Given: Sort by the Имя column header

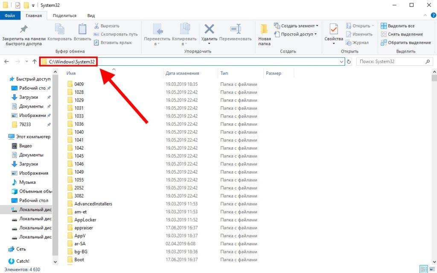Looking at the screenshot, I should 71,73.
